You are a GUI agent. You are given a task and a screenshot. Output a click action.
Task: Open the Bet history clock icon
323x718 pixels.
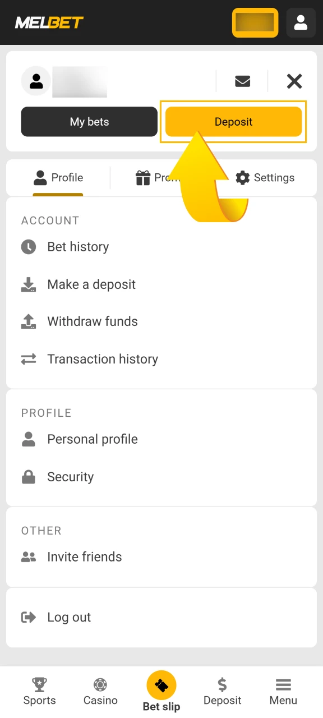coord(29,247)
